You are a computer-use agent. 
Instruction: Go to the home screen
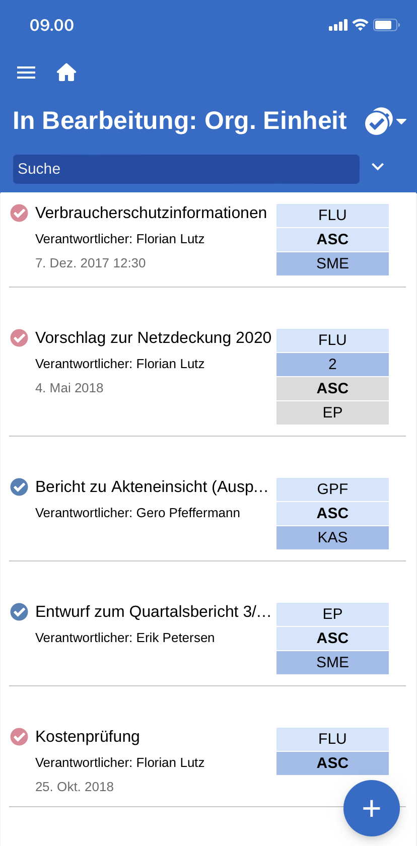[x=66, y=73]
